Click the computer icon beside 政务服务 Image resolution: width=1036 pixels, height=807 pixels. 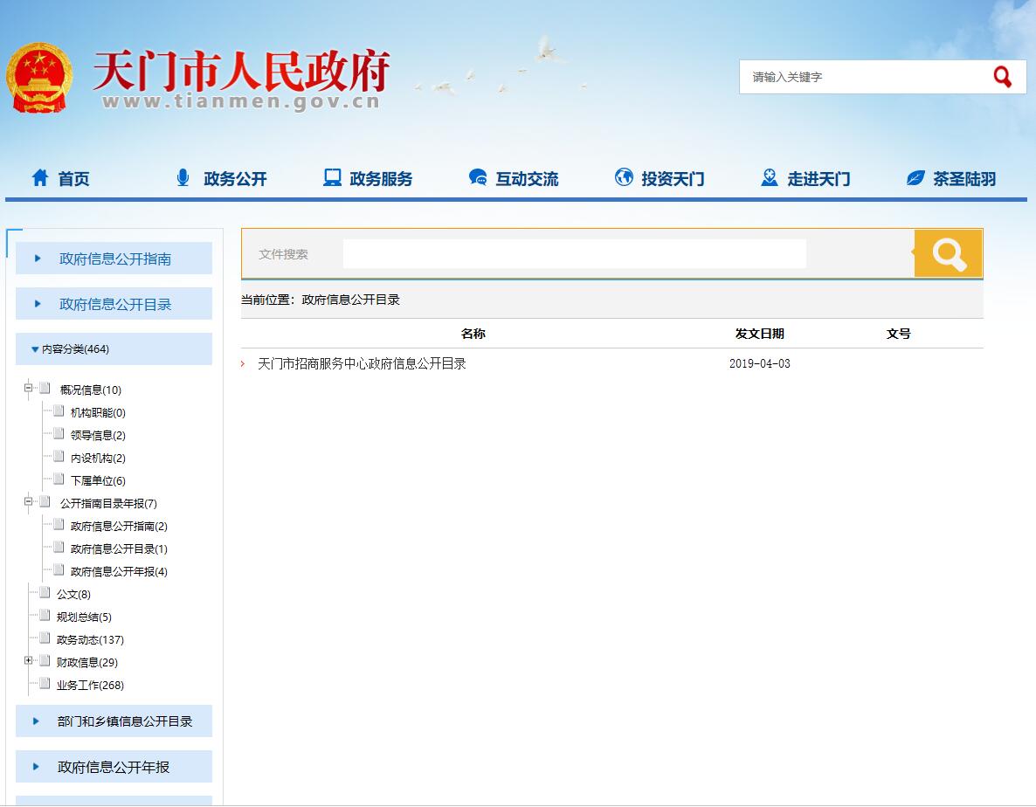pos(332,178)
